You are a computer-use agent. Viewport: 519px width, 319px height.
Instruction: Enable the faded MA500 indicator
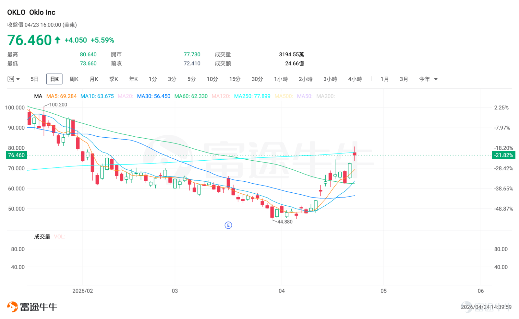tap(284, 96)
